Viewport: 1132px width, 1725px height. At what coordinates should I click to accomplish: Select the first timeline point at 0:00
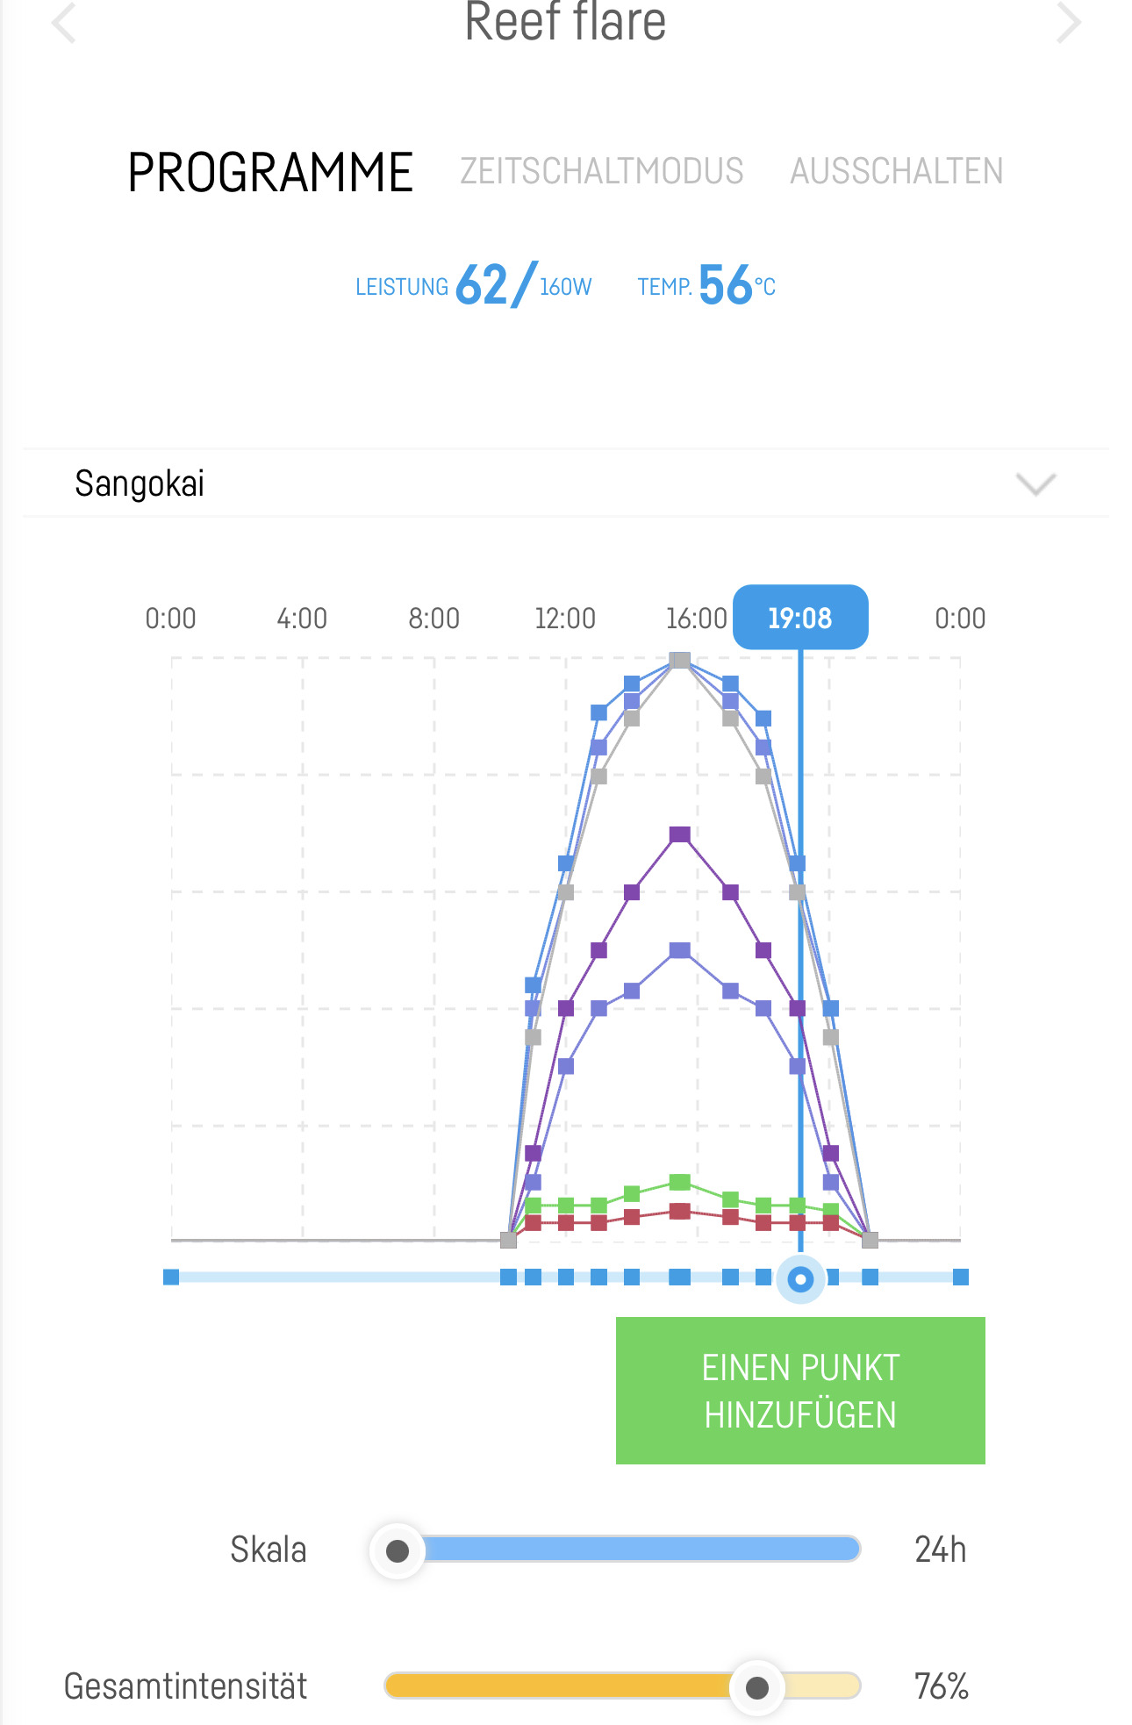pos(171,1278)
